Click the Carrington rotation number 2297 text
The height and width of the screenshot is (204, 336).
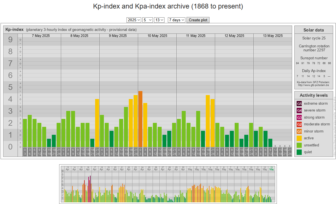[313, 48]
